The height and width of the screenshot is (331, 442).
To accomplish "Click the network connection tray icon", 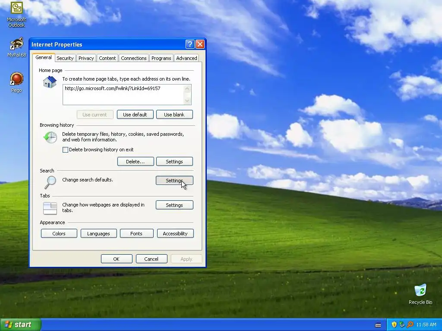I will pyautogui.click(x=402, y=325).
